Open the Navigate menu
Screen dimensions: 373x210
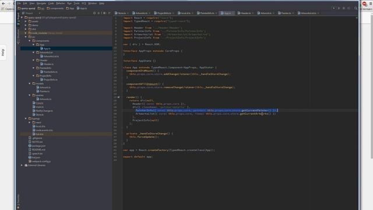[41, 3]
